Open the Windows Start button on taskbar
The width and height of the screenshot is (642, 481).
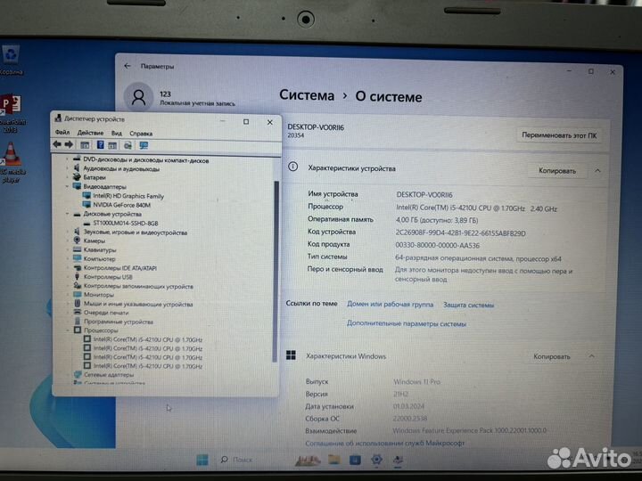coord(202,460)
